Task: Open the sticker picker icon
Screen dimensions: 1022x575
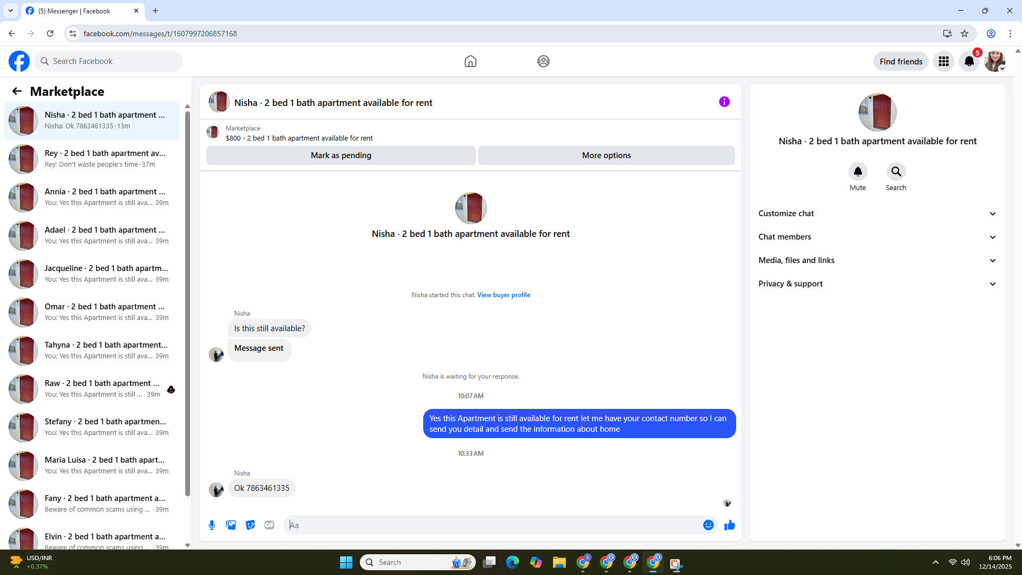Action: [x=250, y=525]
